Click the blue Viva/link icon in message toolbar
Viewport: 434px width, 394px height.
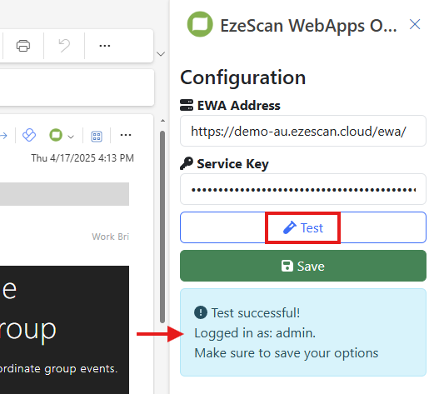click(29, 135)
